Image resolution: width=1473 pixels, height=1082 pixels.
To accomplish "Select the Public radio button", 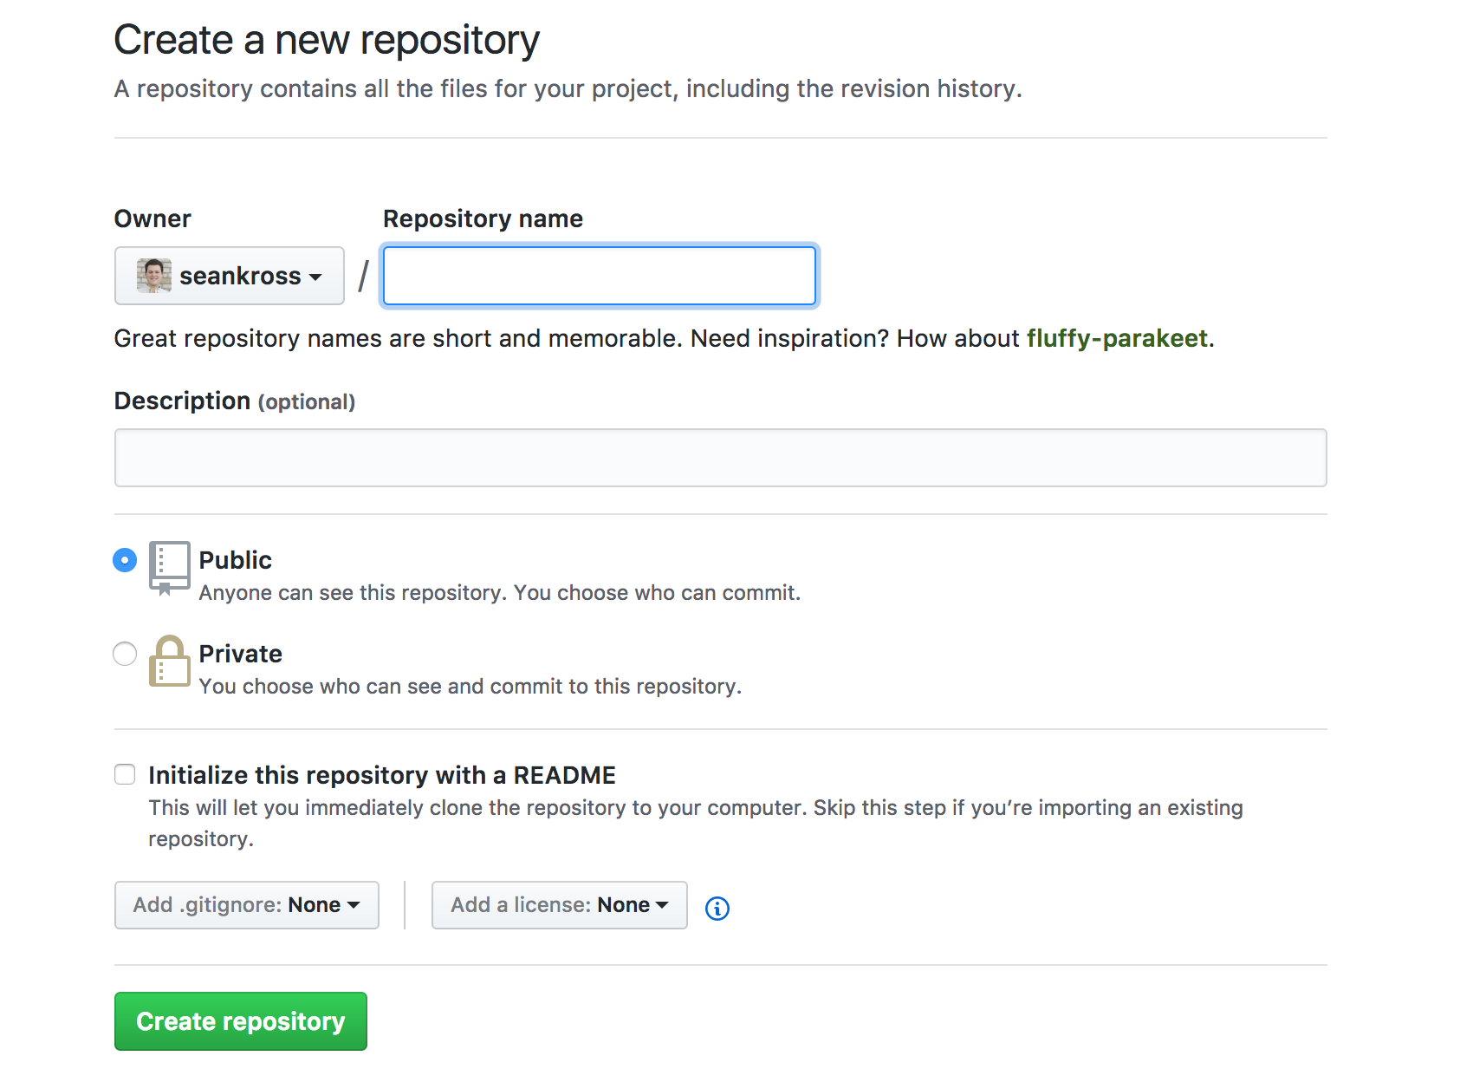I will 125,560.
